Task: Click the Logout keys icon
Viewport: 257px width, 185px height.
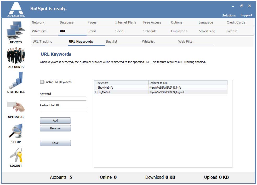Action: click(16, 155)
